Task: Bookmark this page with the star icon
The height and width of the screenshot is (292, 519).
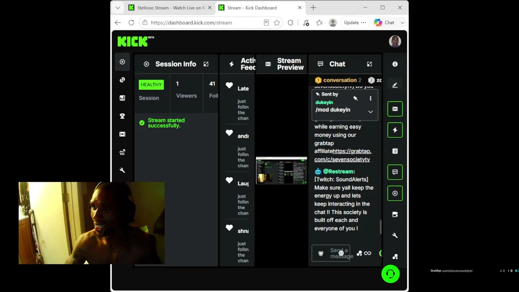Action: (277, 23)
